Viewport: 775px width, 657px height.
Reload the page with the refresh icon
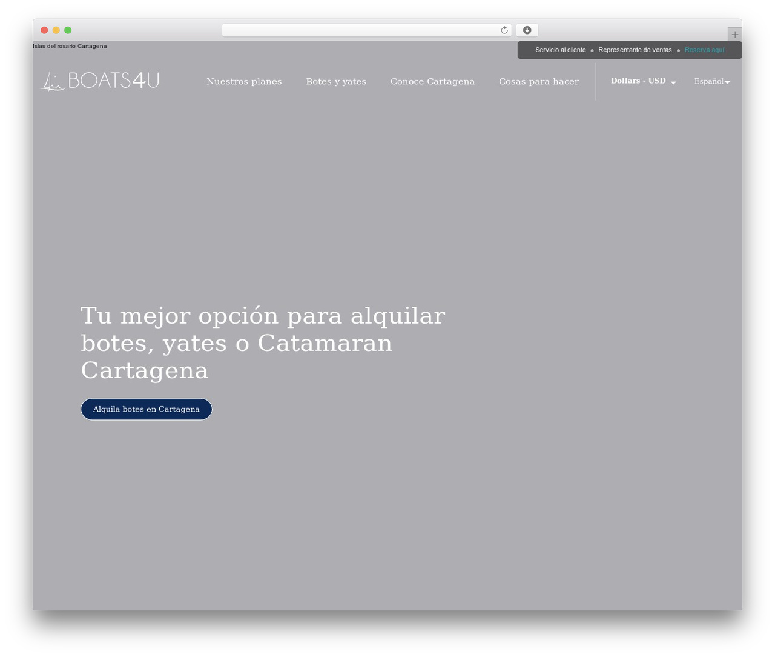504,30
